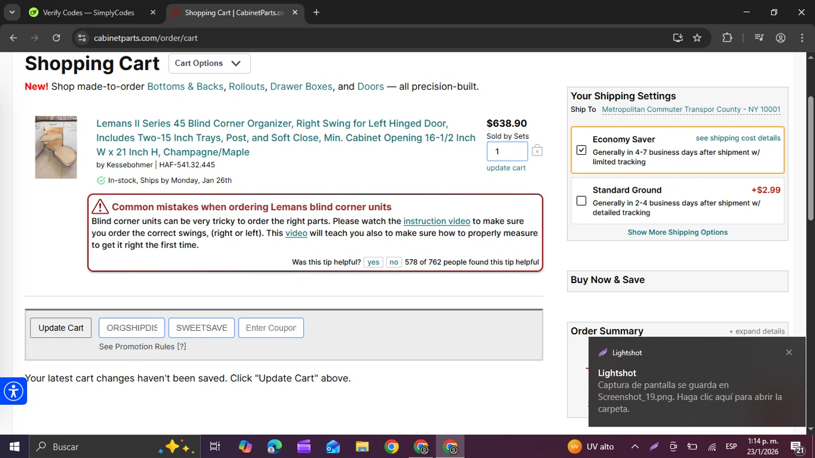This screenshot has width=815, height=458.
Task: Remove item with the trash icon
Action: pyautogui.click(x=537, y=150)
